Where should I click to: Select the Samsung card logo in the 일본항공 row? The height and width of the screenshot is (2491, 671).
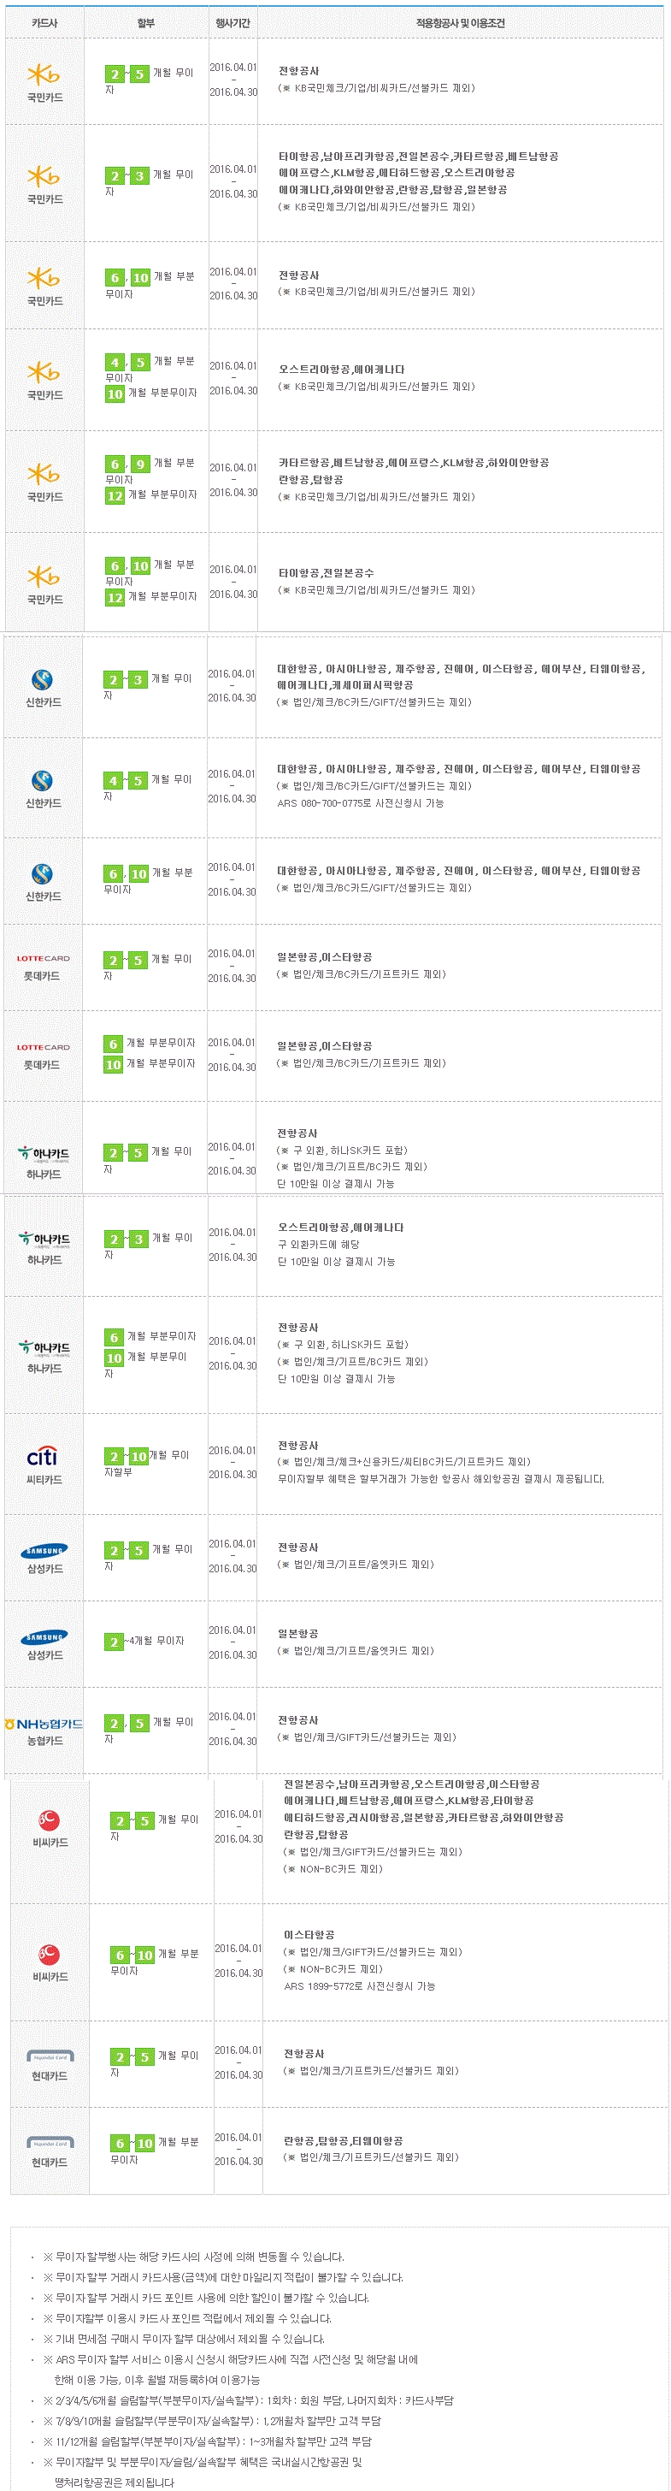44,1637
